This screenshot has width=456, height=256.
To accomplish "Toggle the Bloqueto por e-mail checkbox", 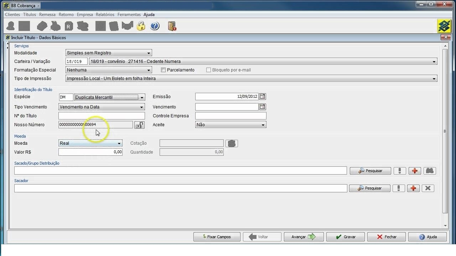I will pos(209,70).
